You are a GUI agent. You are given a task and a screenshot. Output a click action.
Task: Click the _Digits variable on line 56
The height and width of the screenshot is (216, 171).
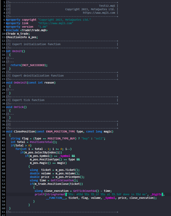click(x=156, y=194)
